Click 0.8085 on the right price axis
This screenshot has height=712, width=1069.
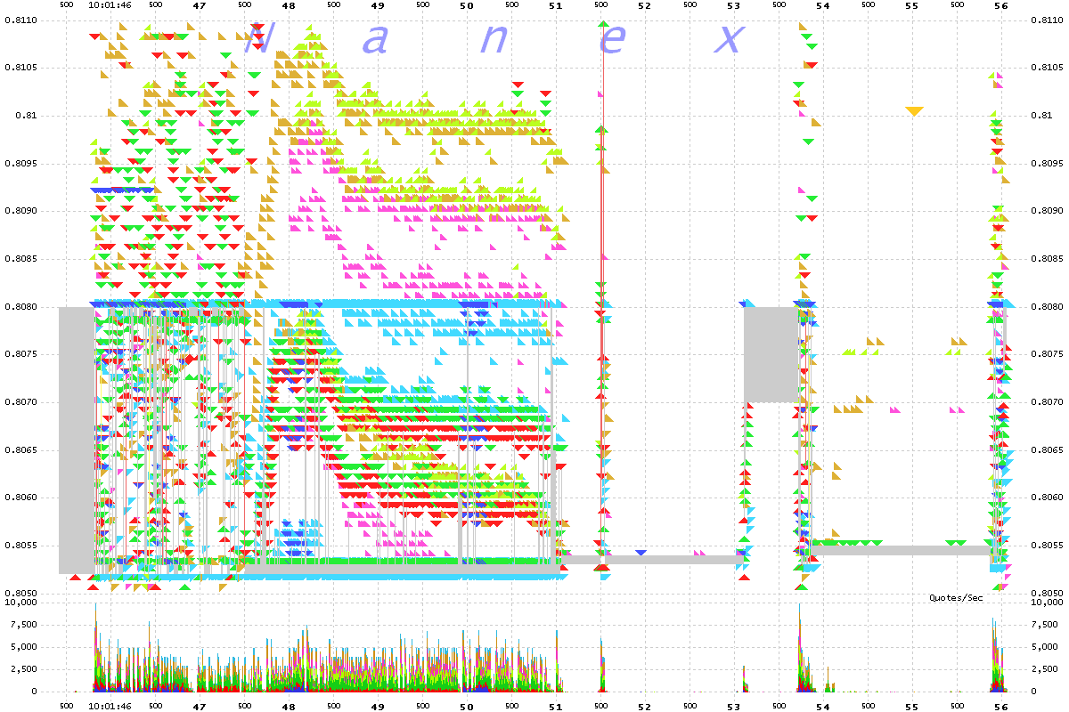1045,259
